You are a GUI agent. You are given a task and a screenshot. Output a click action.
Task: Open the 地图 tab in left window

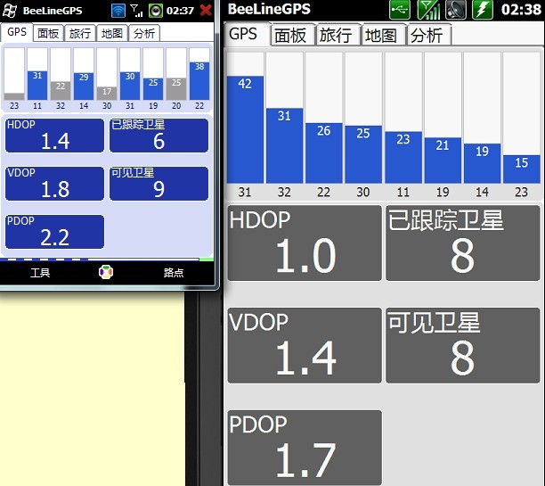tap(112, 33)
